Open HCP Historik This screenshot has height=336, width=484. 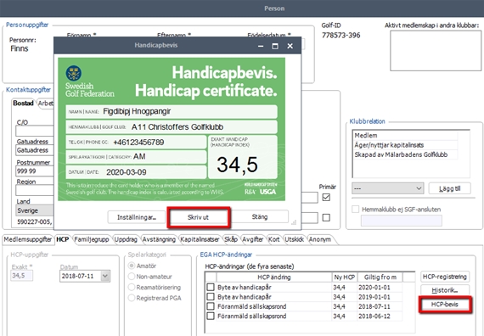445,290
